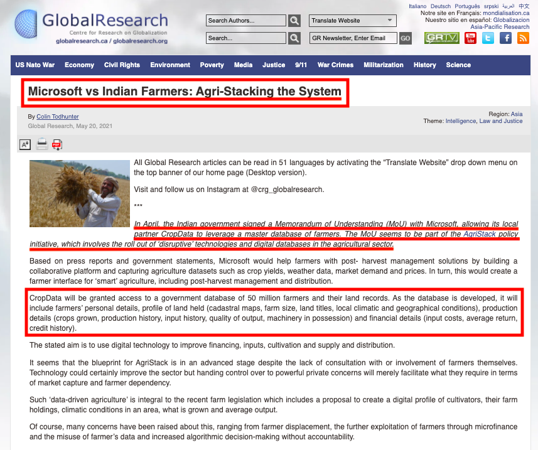Screen dimensions: 538x450
Task: Open the Translate Website dropdown
Action: (352, 21)
